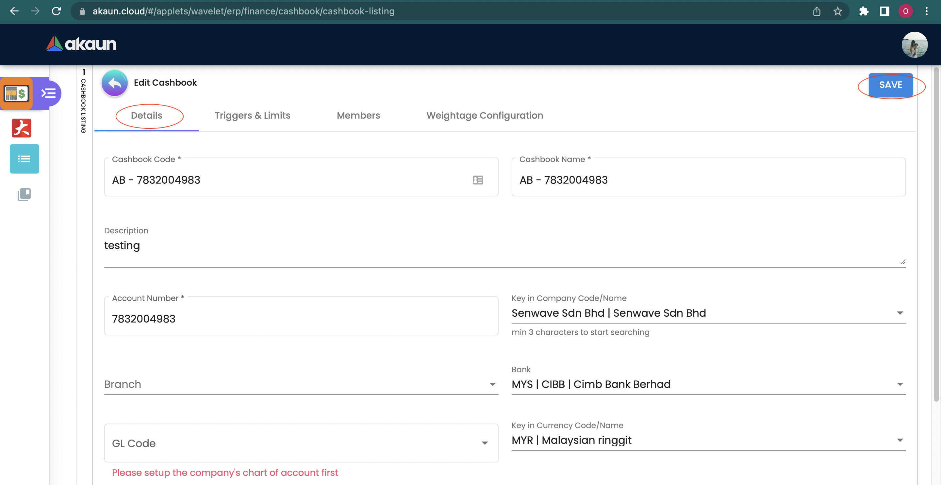The height and width of the screenshot is (485, 941).
Task: Click into the Account Number field
Action: 301,319
